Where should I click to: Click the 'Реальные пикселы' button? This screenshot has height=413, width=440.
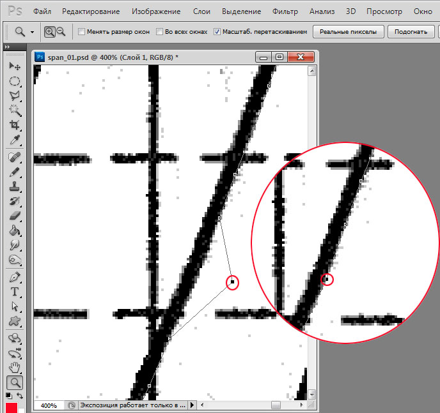pos(343,31)
